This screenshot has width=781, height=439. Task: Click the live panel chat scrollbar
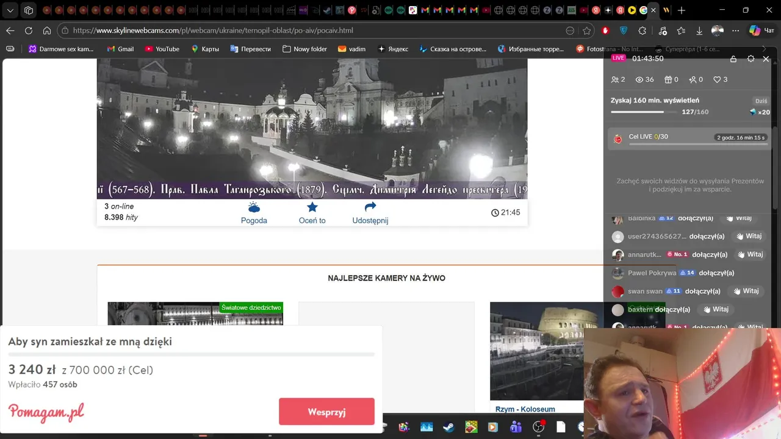coord(775,168)
